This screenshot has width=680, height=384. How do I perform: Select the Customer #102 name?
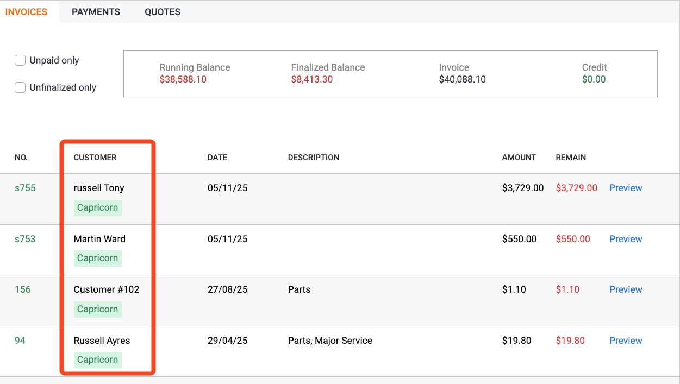tap(107, 289)
